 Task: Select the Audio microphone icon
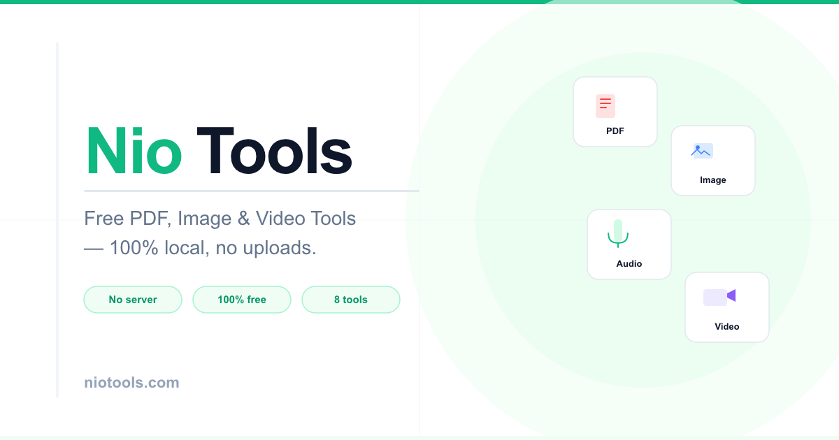point(617,234)
